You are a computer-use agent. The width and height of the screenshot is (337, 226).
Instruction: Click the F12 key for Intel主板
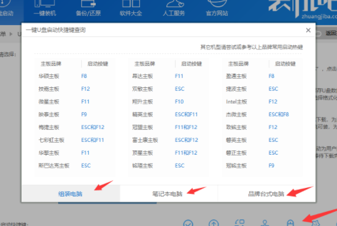[x=273, y=102]
